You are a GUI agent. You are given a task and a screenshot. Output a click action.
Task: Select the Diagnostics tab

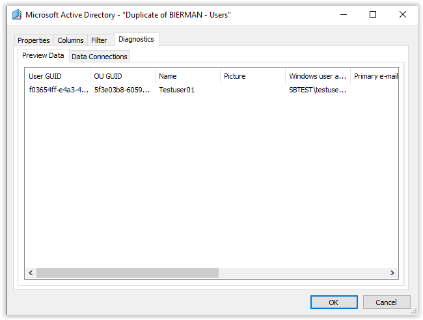coord(136,40)
